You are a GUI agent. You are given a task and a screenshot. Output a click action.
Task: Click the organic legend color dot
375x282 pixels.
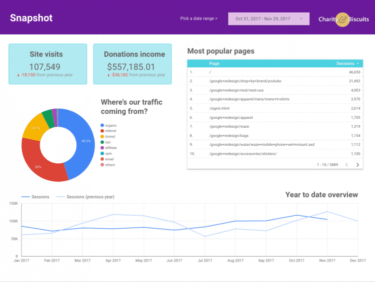[x=102, y=125]
